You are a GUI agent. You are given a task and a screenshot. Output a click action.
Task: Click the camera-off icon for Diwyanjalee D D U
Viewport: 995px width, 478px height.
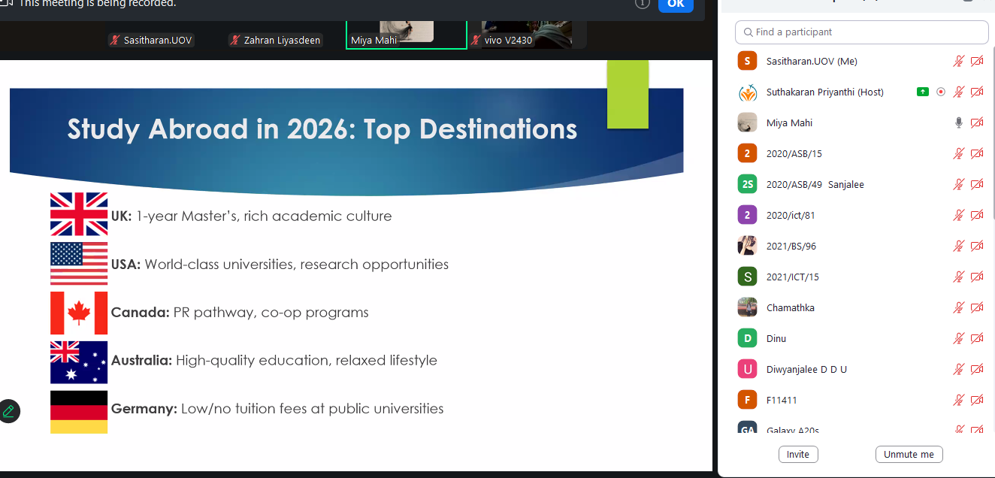coord(977,369)
